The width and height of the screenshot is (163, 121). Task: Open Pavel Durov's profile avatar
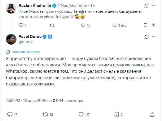[11, 39]
